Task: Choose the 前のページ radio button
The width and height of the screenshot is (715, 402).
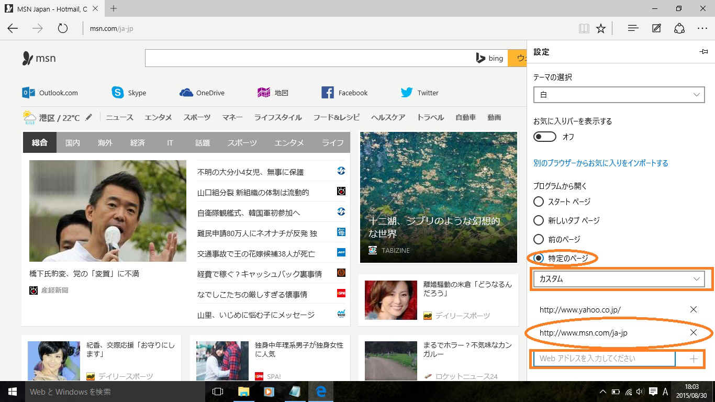Action: click(x=538, y=239)
